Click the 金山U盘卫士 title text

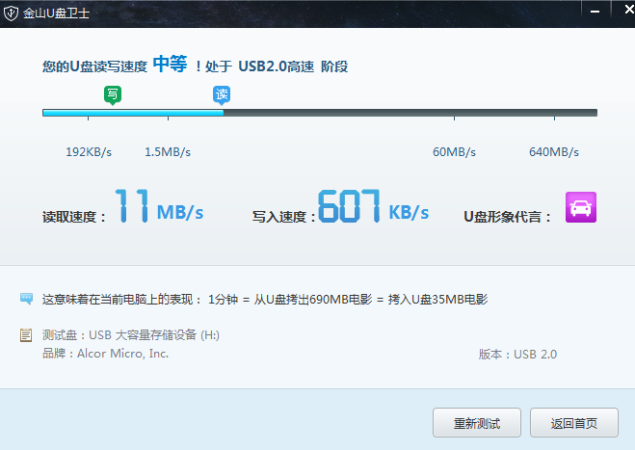[x=56, y=13]
